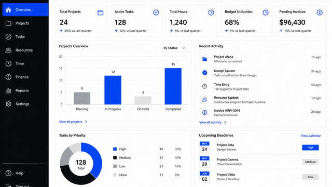Click the pie icon on Budget Utilization card

pos(266,12)
